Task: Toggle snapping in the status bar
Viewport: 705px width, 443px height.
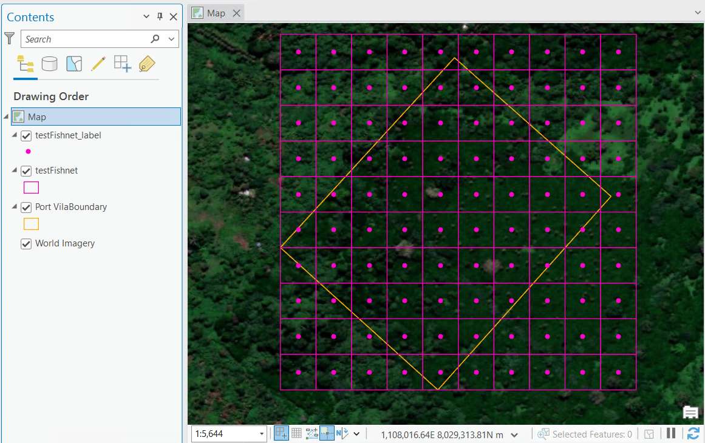Action: (x=327, y=433)
